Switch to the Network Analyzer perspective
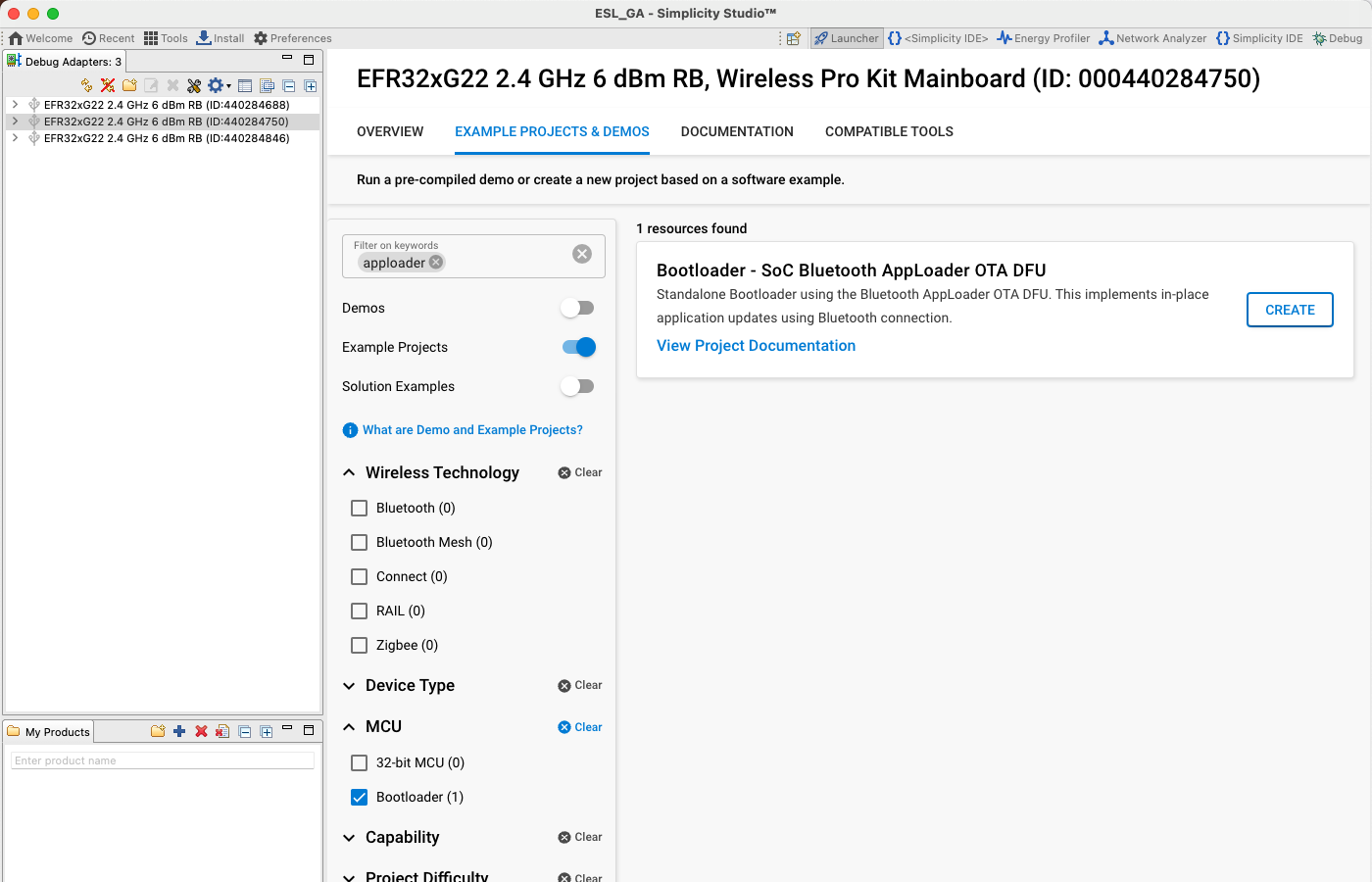 pos(1152,38)
